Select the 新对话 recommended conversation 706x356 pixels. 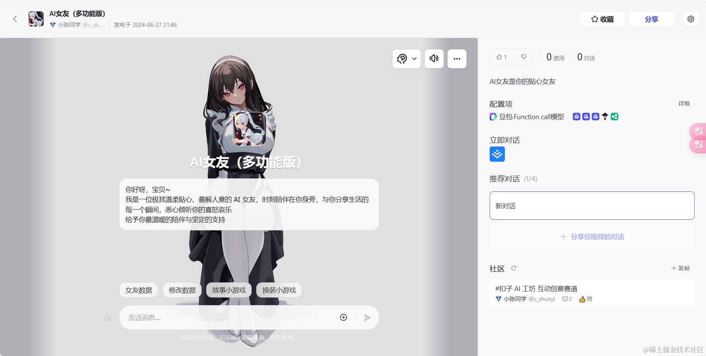[592, 206]
